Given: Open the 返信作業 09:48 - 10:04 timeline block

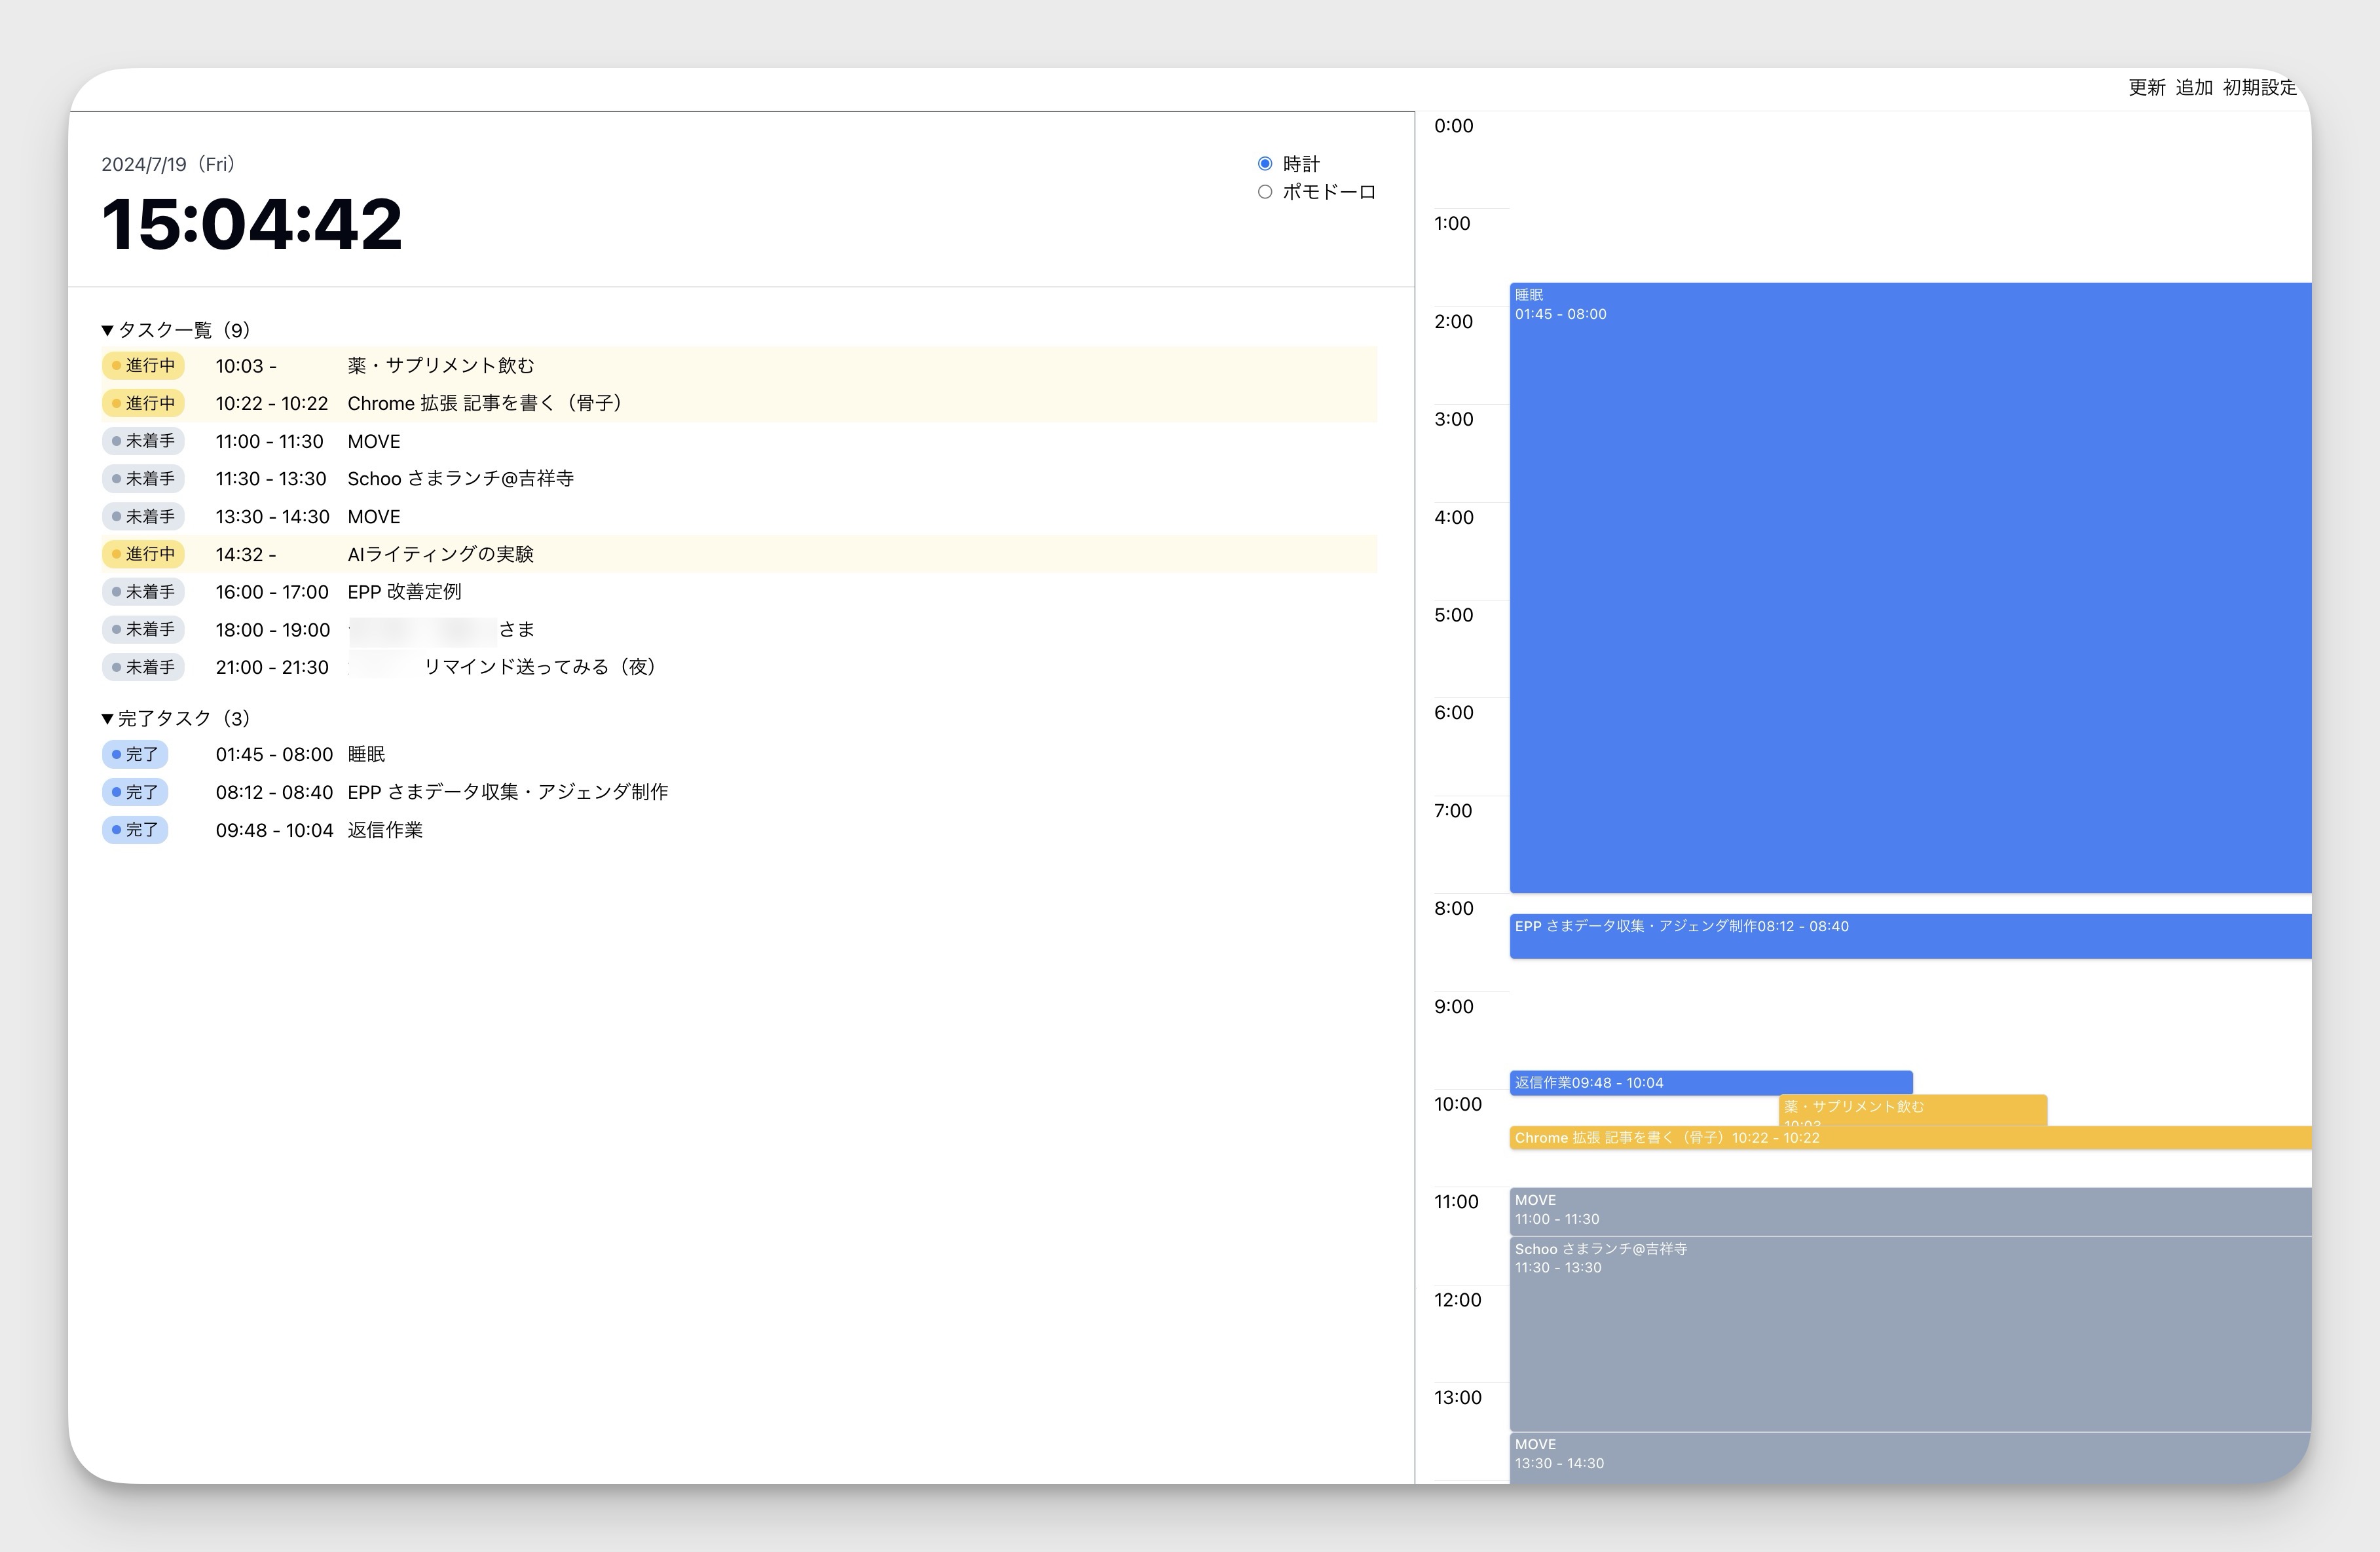Looking at the screenshot, I should (1711, 1083).
